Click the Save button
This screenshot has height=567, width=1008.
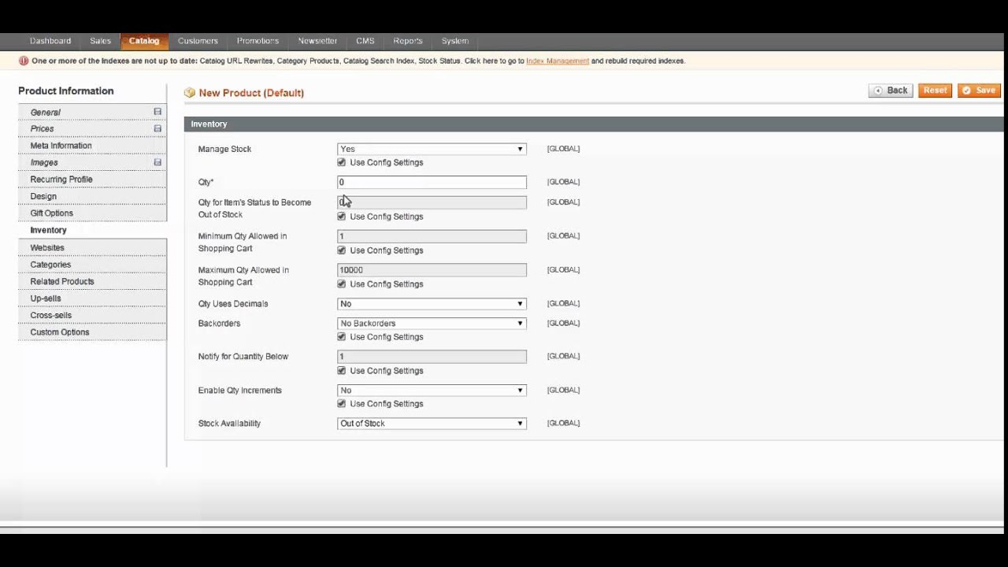pos(979,91)
